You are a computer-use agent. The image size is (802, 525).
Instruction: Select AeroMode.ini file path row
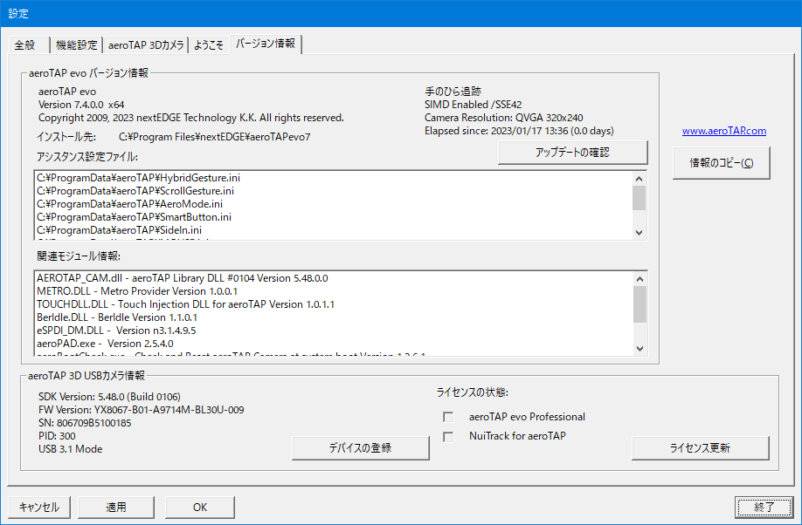tap(334, 204)
